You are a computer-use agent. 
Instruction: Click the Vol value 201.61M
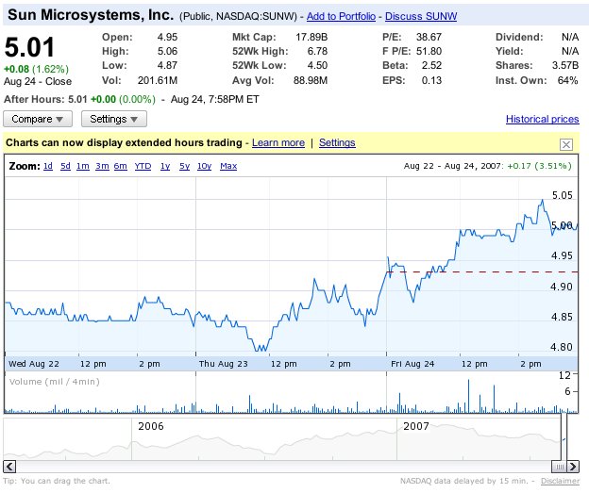point(158,80)
